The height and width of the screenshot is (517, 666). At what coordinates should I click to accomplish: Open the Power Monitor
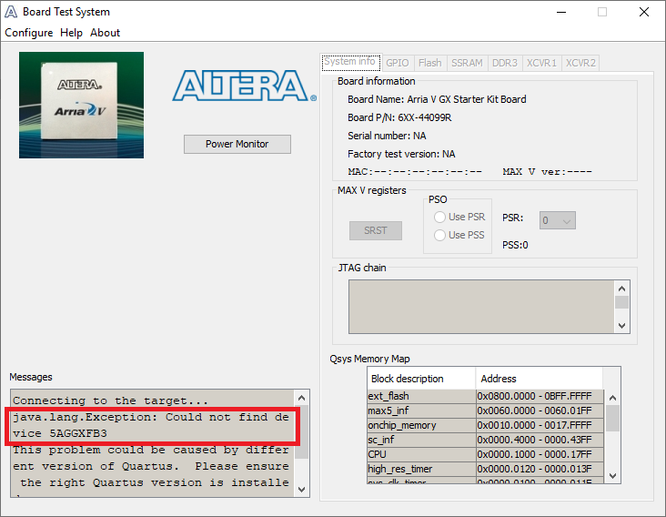click(237, 144)
